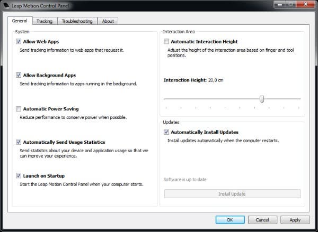318x232 pixels.
Task: Click the 'Interaction Area' group label
Action: [x=179, y=32]
